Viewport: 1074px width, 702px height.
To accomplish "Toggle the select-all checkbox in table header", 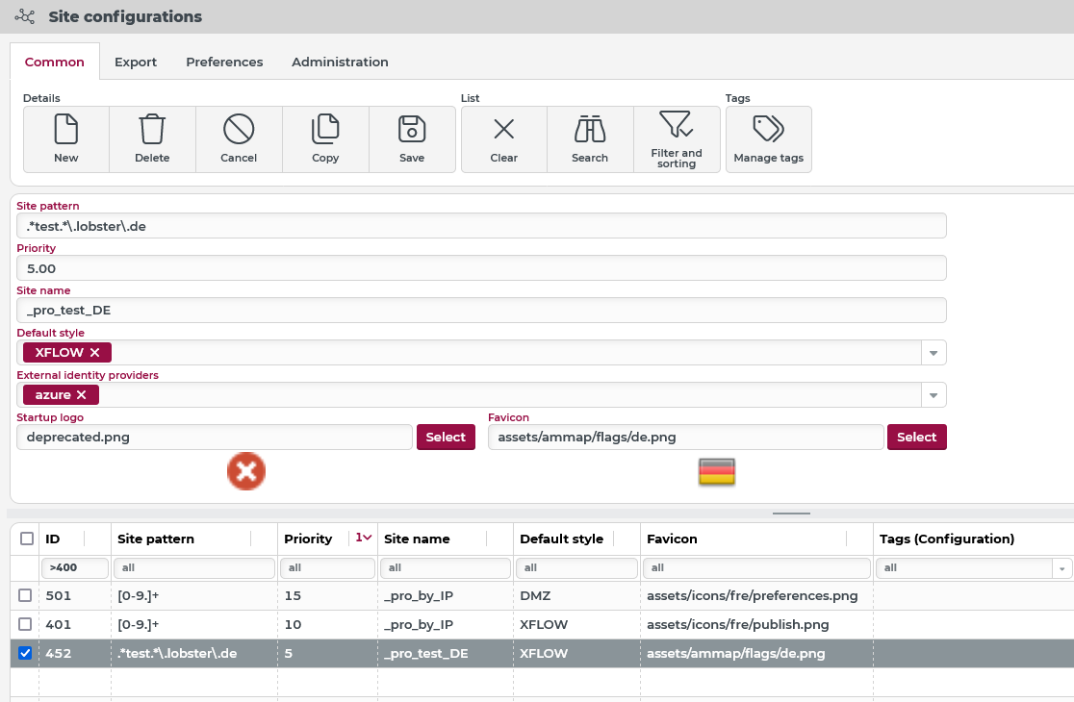I will [x=27, y=539].
